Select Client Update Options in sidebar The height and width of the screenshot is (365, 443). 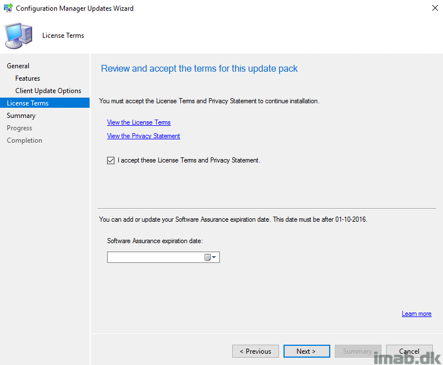48,91
